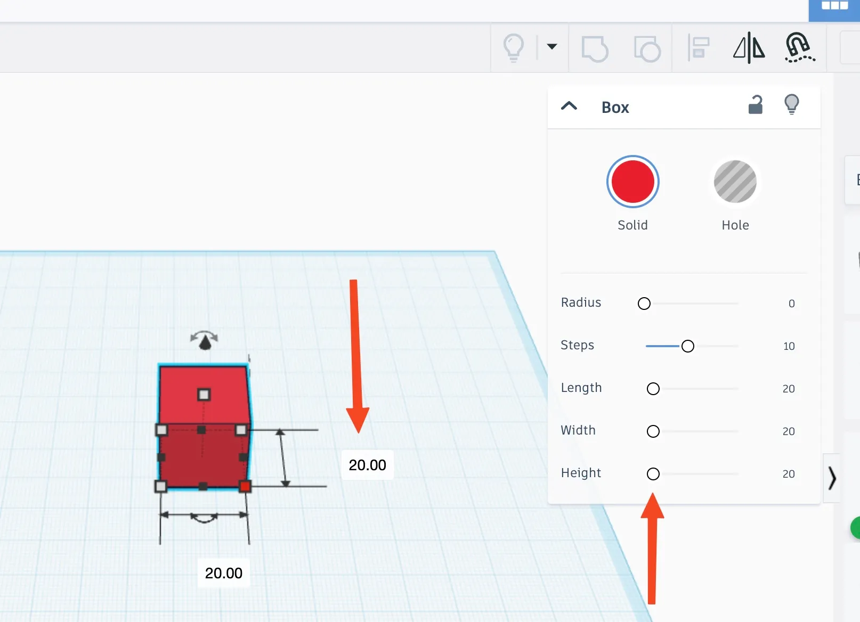Open the Align tool

pyautogui.click(x=698, y=48)
